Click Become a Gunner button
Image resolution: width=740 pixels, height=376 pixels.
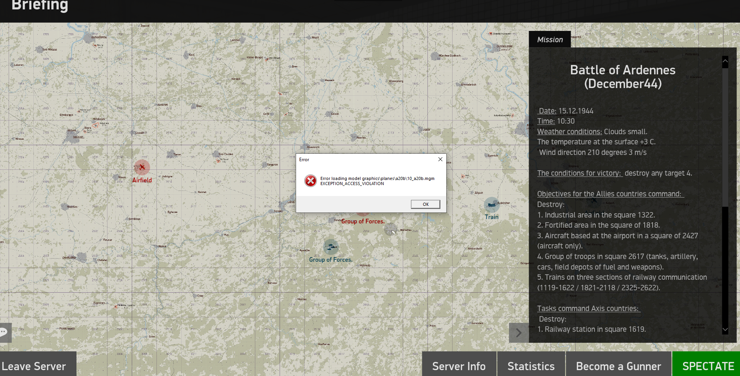tap(618, 366)
